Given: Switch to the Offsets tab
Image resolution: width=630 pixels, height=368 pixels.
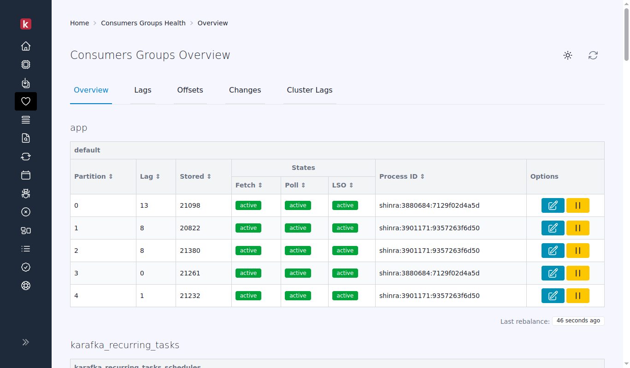Looking at the screenshot, I should click(x=190, y=90).
